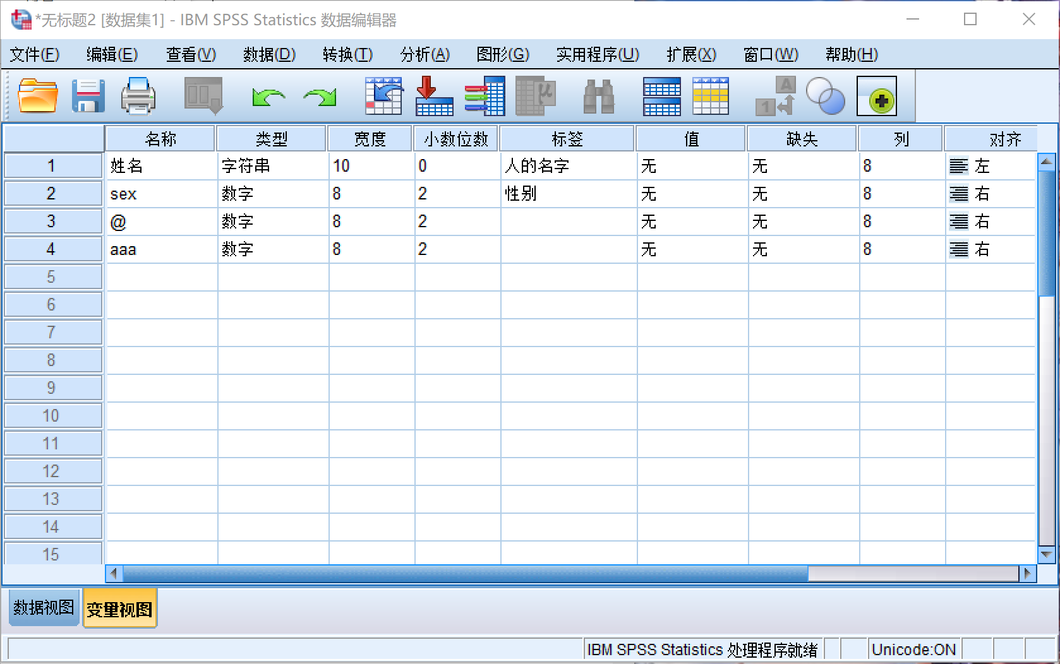The height and width of the screenshot is (664, 1060).
Task: Switch to the 数据视图 tab
Action: click(43, 607)
